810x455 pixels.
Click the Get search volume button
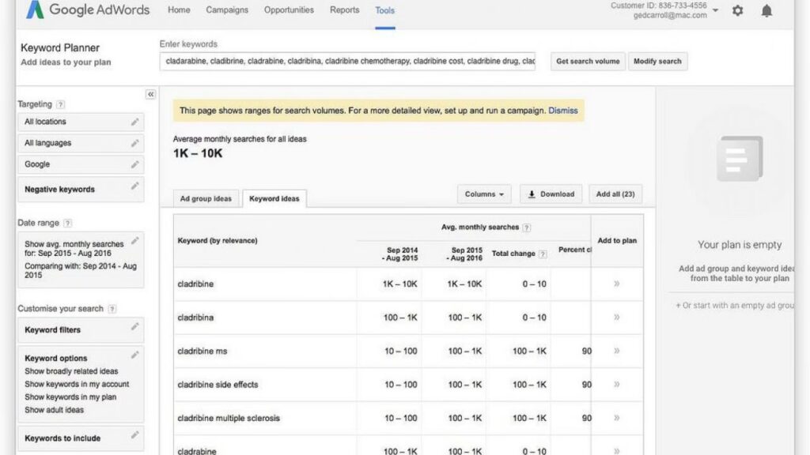(588, 62)
